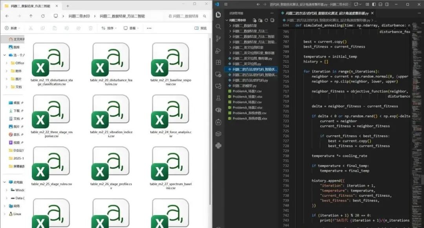This screenshot has width=424, height=228.
Task: Toggle VS Code bottom panel
Action: click(x=380, y=4)
